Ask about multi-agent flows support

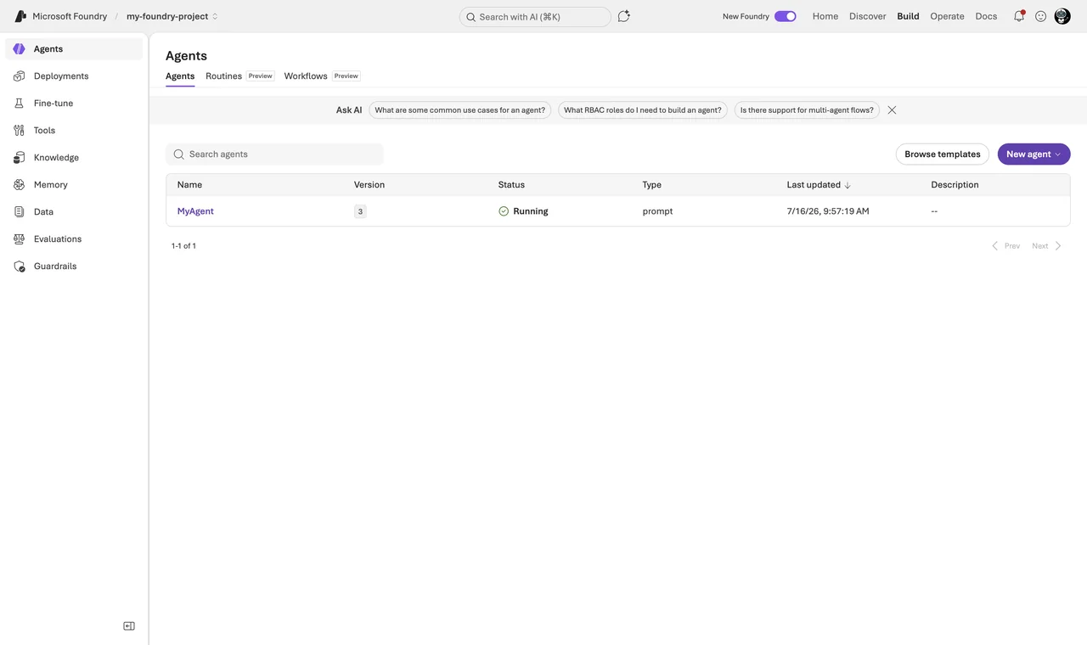[807, 110]
